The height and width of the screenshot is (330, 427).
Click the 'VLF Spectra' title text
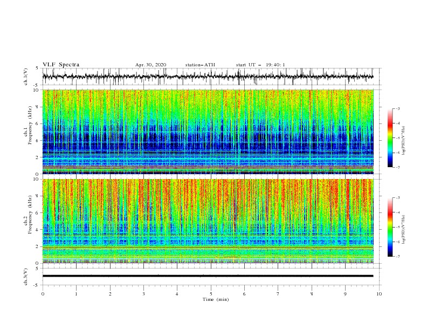point(61,65)
